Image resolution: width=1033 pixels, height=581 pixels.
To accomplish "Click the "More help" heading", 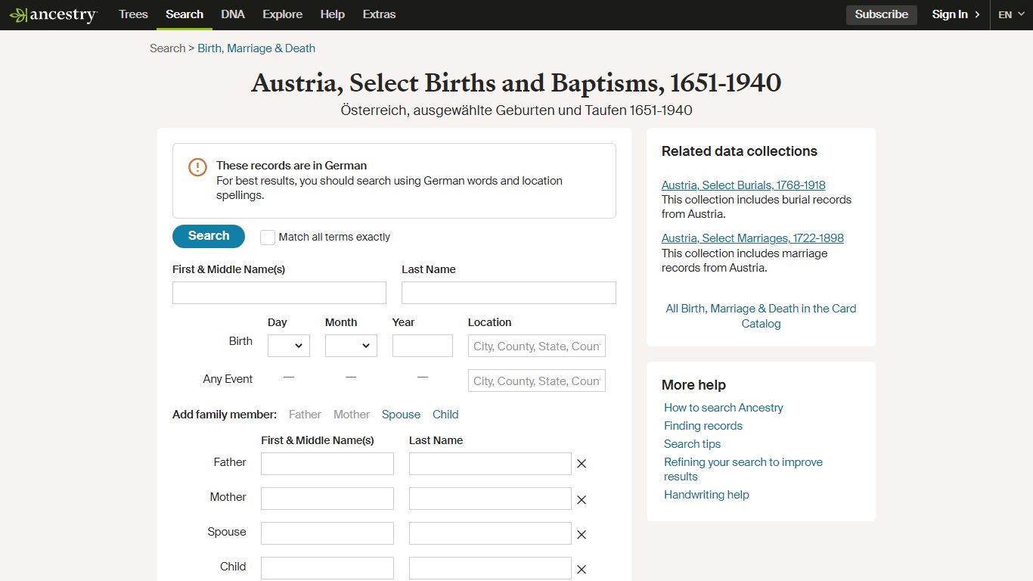I will click(x=693, y=385).
